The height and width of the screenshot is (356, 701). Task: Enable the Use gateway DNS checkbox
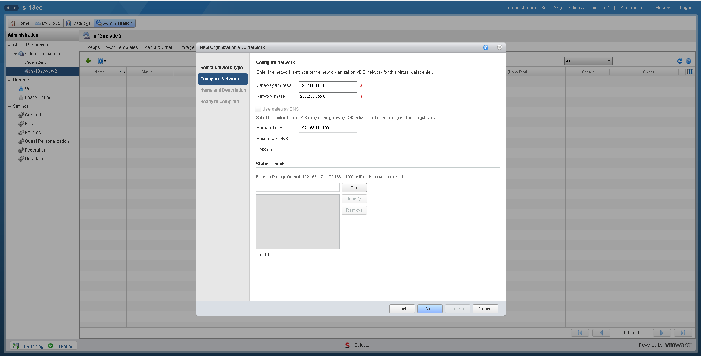tap(258, 109)
